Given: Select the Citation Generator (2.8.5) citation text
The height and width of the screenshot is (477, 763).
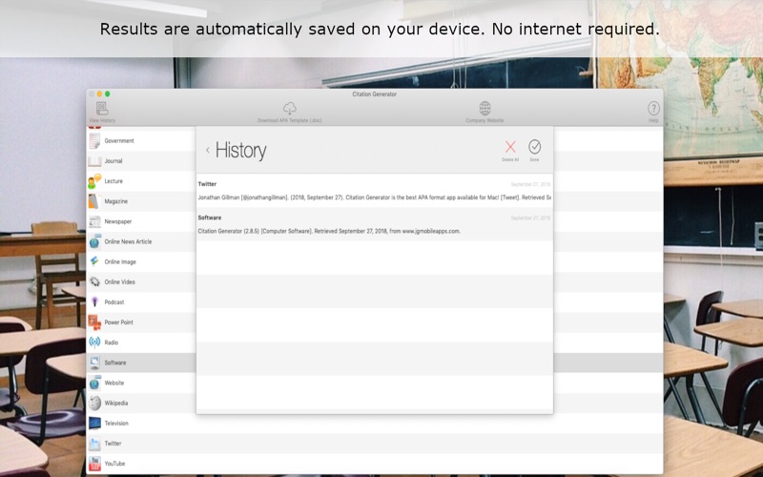Looking at the screenshot, I should click(329, 231).
